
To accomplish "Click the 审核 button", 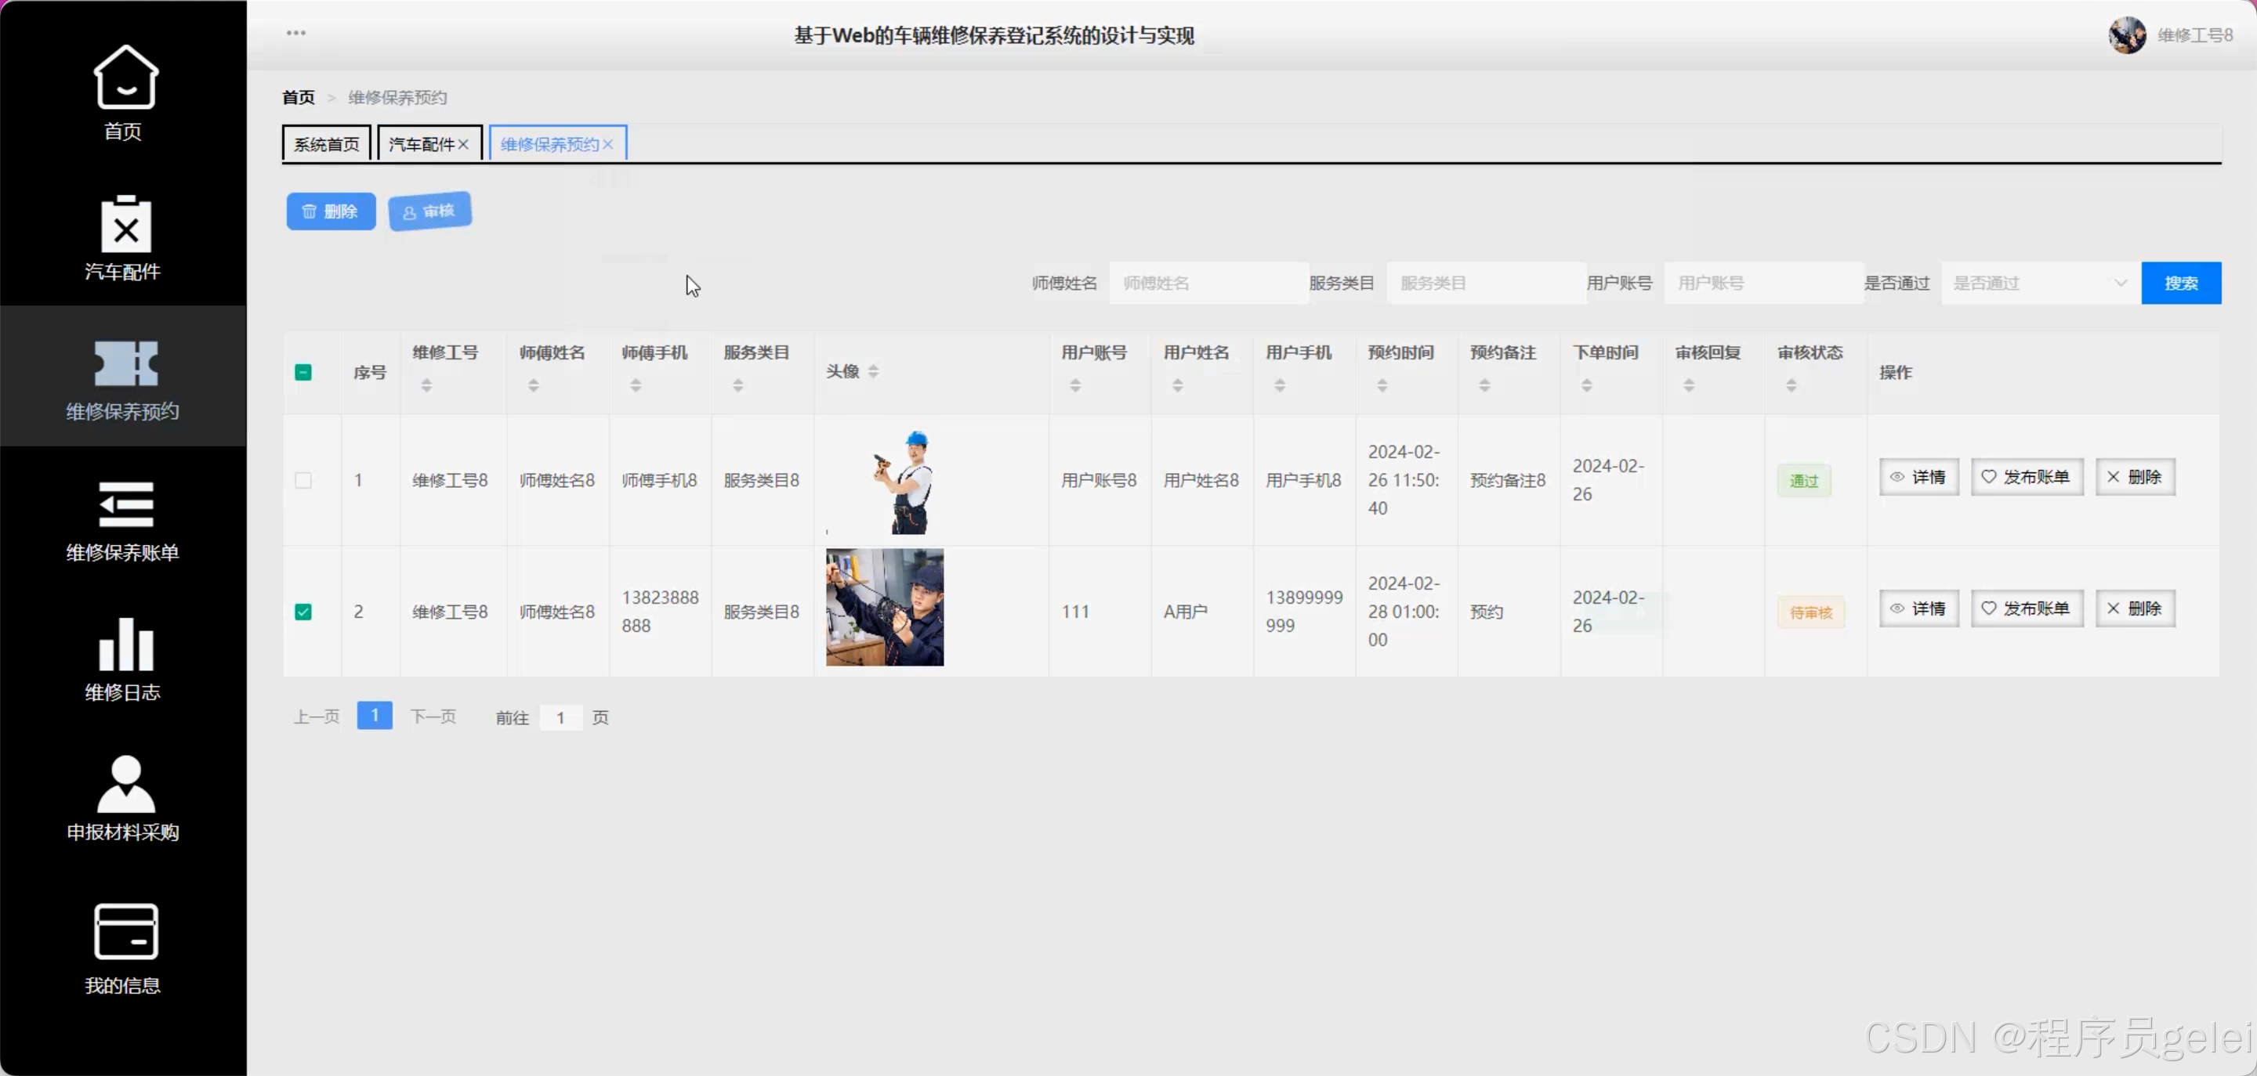I will coord(429,211).
